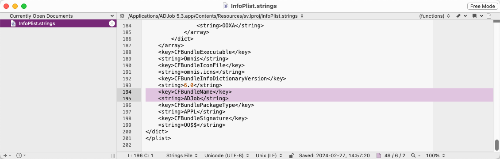Image resolution: width=500 pixels, height=159 pixels.
Task: Click the vertical scrollbar thumb
Action: pos(496,145)
